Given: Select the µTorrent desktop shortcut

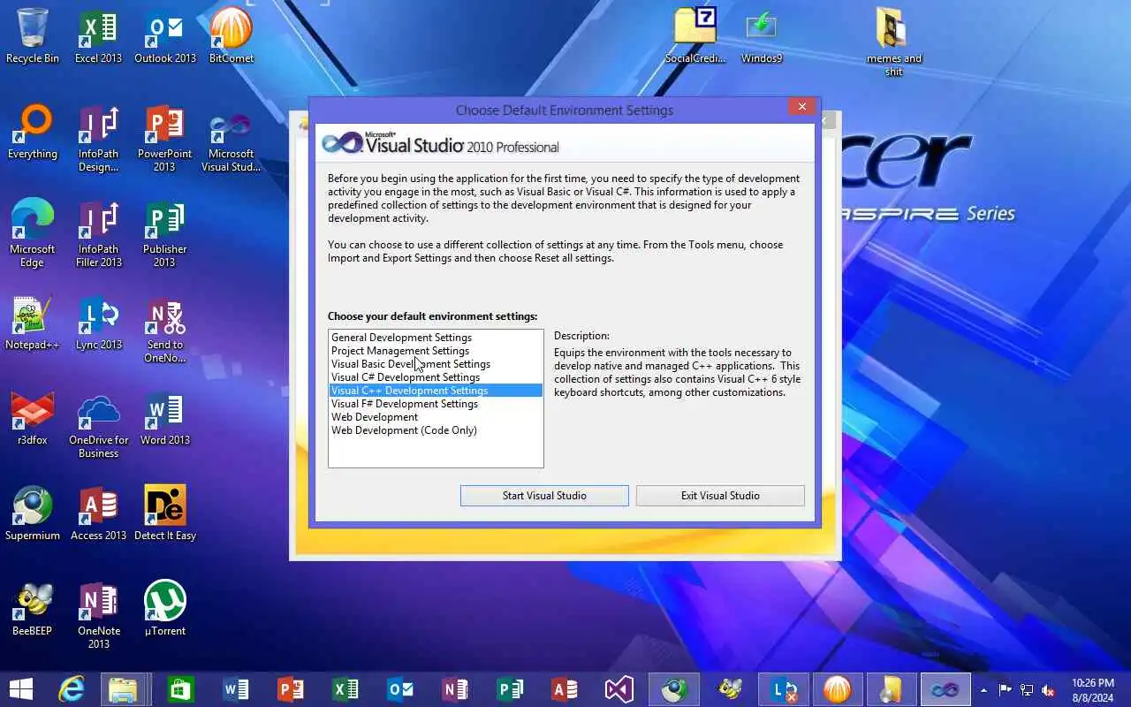Looking at the screenshot, I should [165, 608].
